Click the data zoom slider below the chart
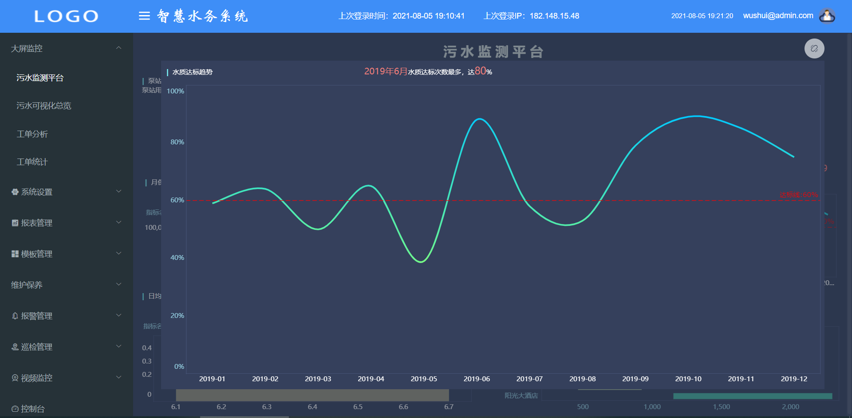This screenshot has width=852, height=418. [x=312, y=395]
